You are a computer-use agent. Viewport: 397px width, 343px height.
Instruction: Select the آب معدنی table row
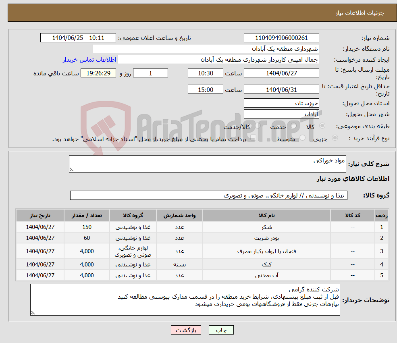[x=202, y=275]
